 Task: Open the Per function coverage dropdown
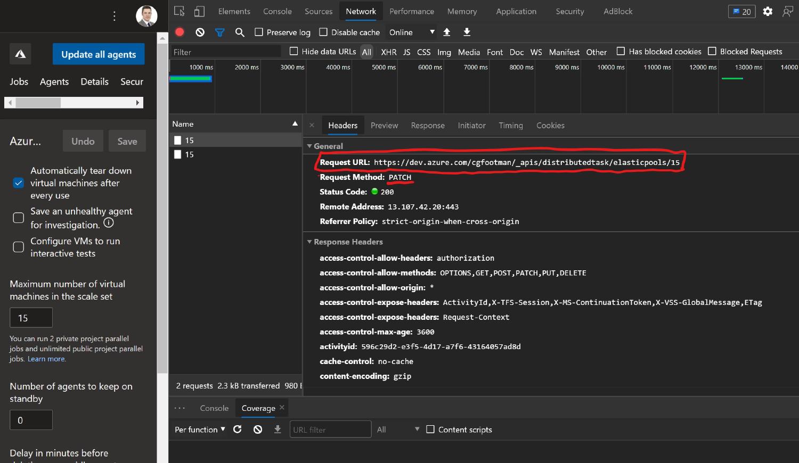pyautogui.click(x=200, y=429)
